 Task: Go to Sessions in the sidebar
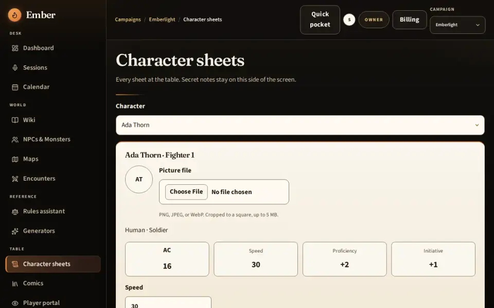53,68
